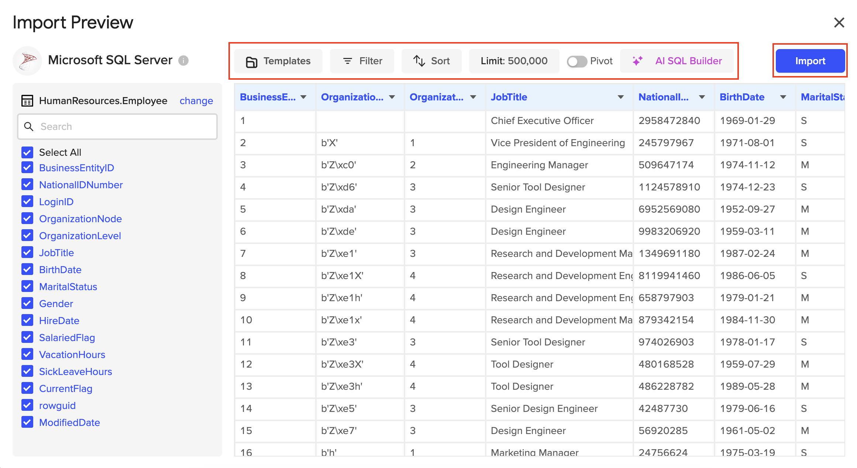Screen dimensions: 857x468
Task: Uncheck the Select All checkbox
Action: pyautogui.click(x=27, y=152)
